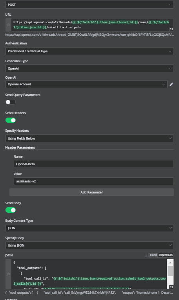Turn off the Send Body toggle
Image resolution: width=179 pixels, height=300 pixels.
pyautogui.click(x=11, y=210)
